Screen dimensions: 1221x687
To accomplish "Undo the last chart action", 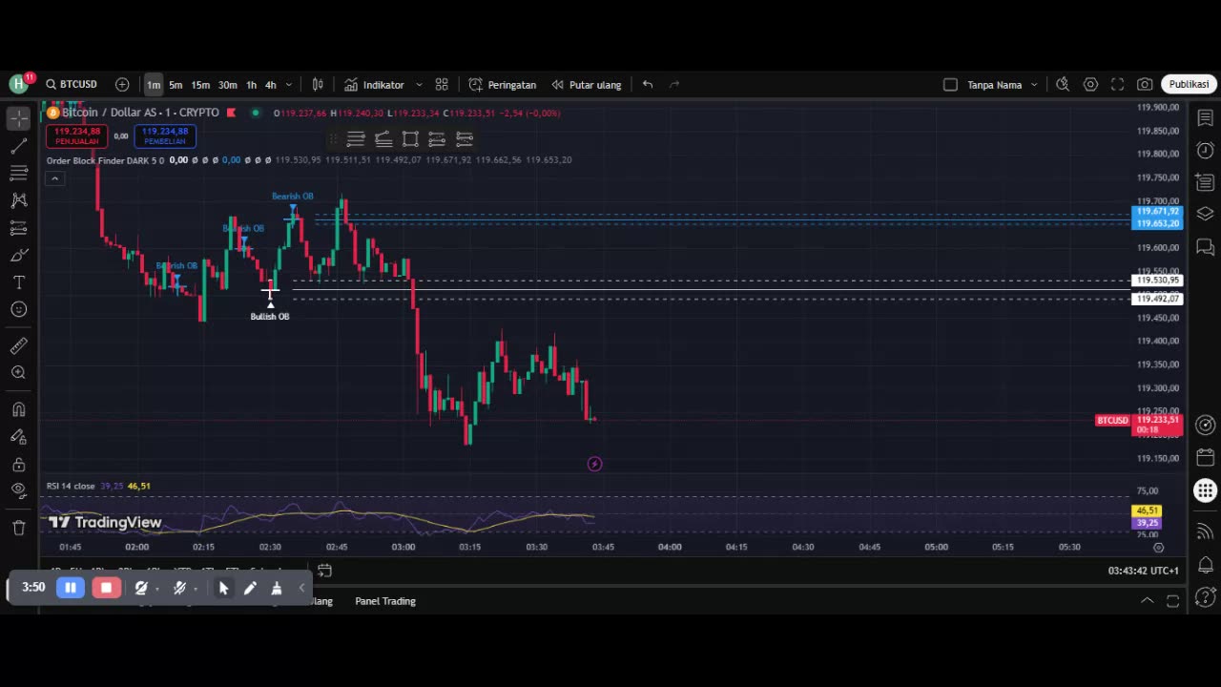I will point(648,85).
